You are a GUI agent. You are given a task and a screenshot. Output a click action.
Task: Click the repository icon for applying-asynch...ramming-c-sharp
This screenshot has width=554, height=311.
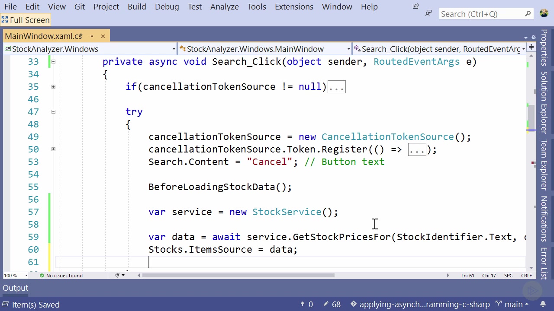[x=353, y=304]
